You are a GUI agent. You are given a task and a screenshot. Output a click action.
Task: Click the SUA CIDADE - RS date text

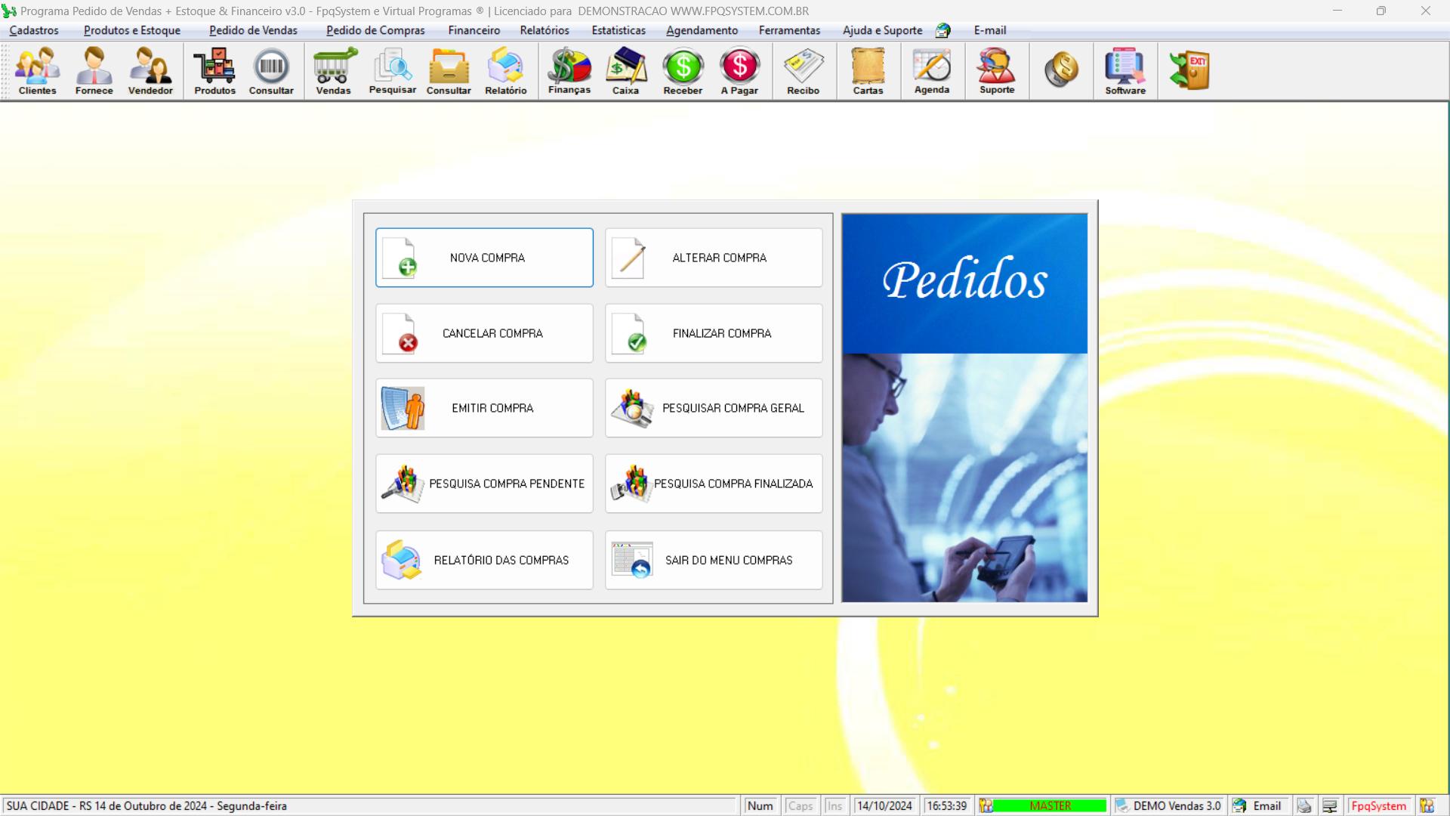coord(147,806)
